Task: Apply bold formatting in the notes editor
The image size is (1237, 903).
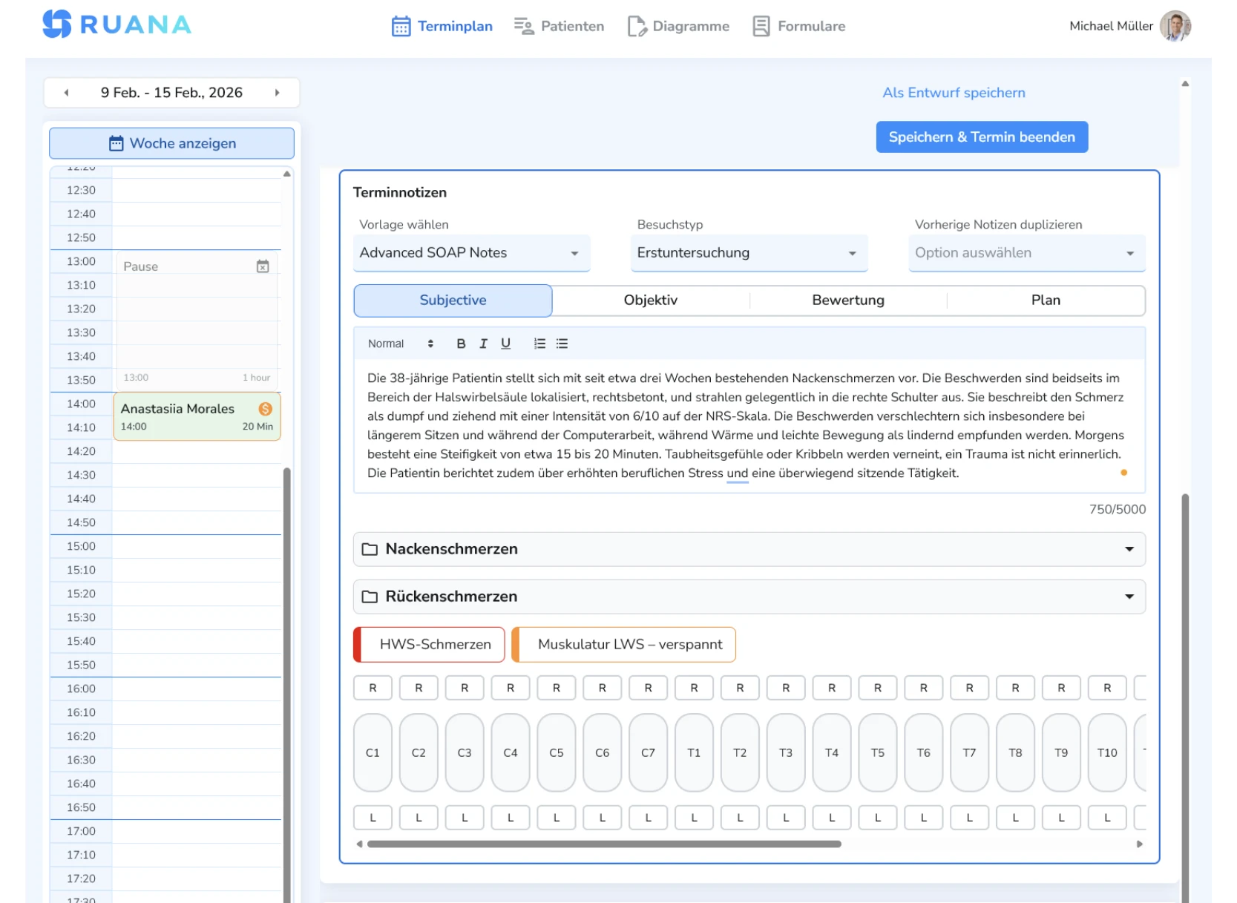Action: [x=461, y=343]
